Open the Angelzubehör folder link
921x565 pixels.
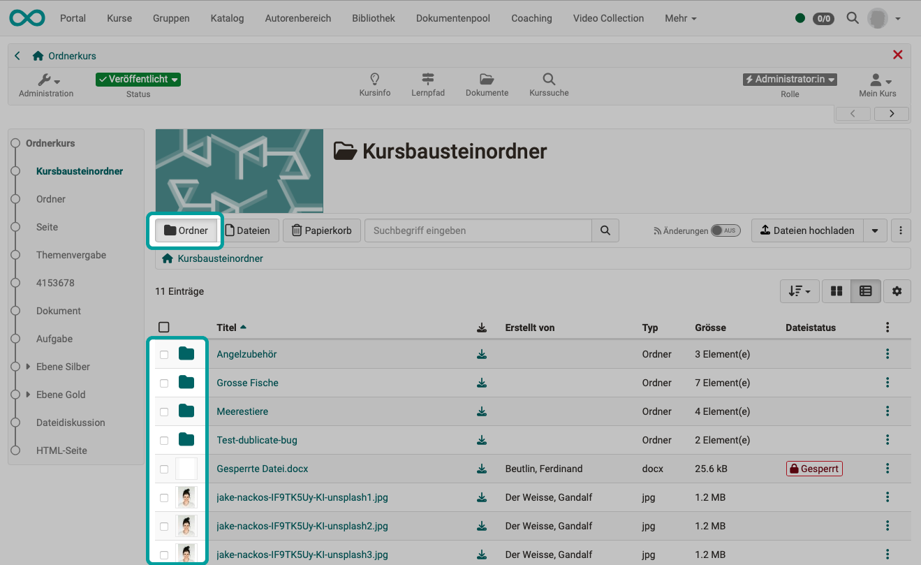point(247,354)
